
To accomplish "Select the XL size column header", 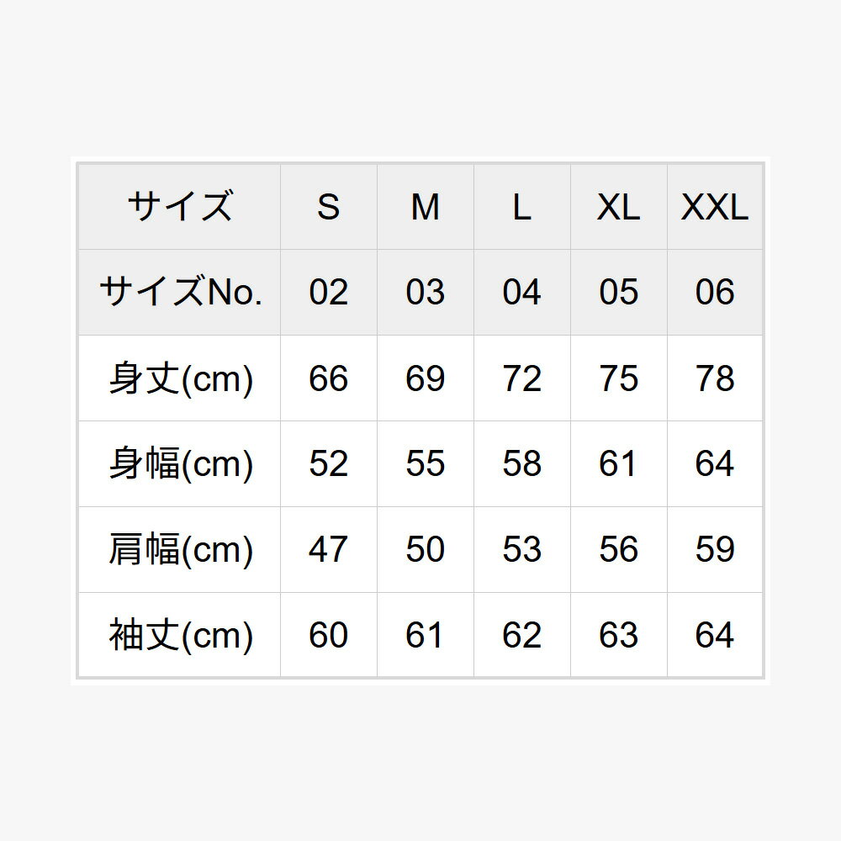I will point(618,207).
